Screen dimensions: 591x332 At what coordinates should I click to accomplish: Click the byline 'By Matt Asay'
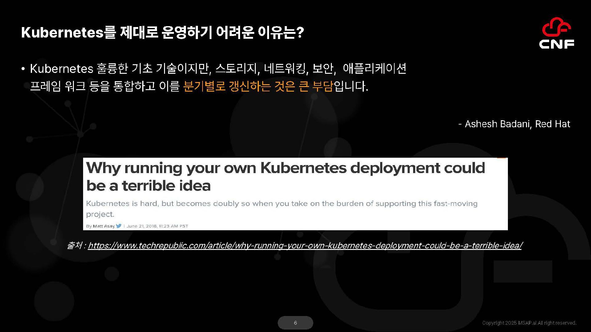100,226
